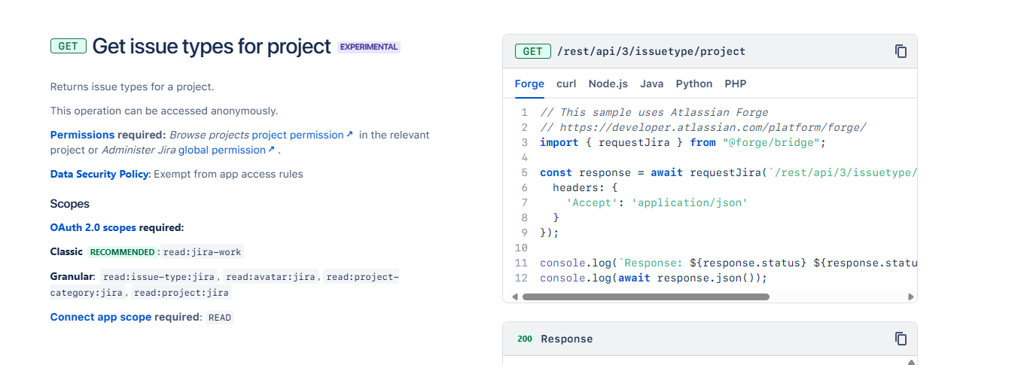
Task: Click the 200 status badge
Action: coord(525,339)
